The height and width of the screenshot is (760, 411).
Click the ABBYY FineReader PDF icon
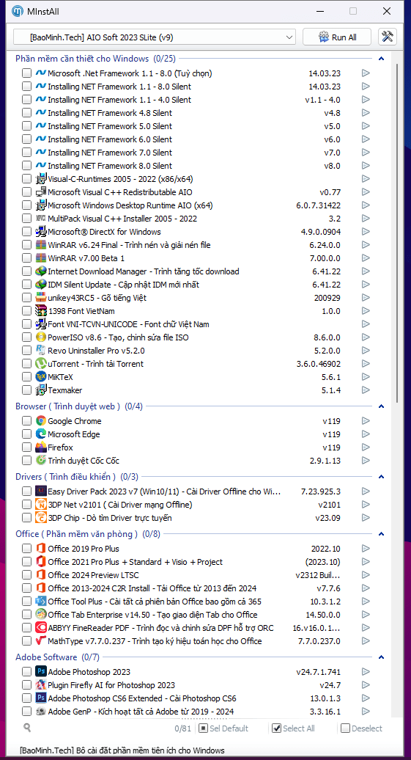(41, 628)
